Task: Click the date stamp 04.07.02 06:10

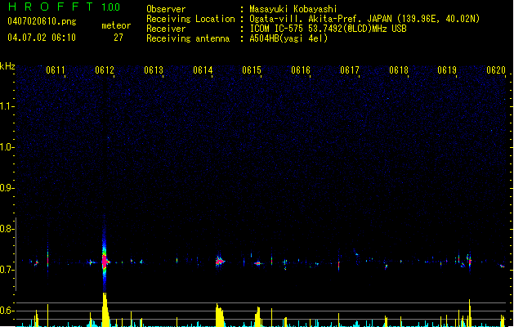Action: point(42,38)
